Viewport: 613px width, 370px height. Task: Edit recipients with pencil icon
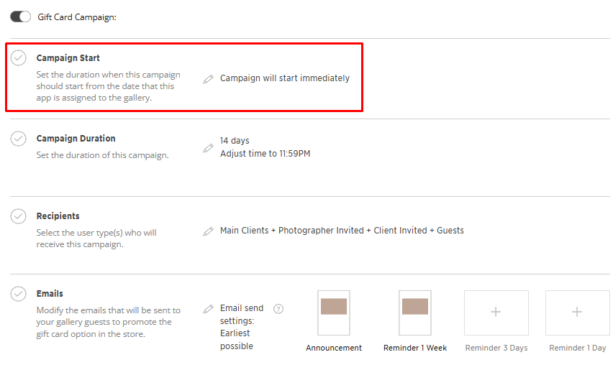pyautogui.click(x=209, y=231)
